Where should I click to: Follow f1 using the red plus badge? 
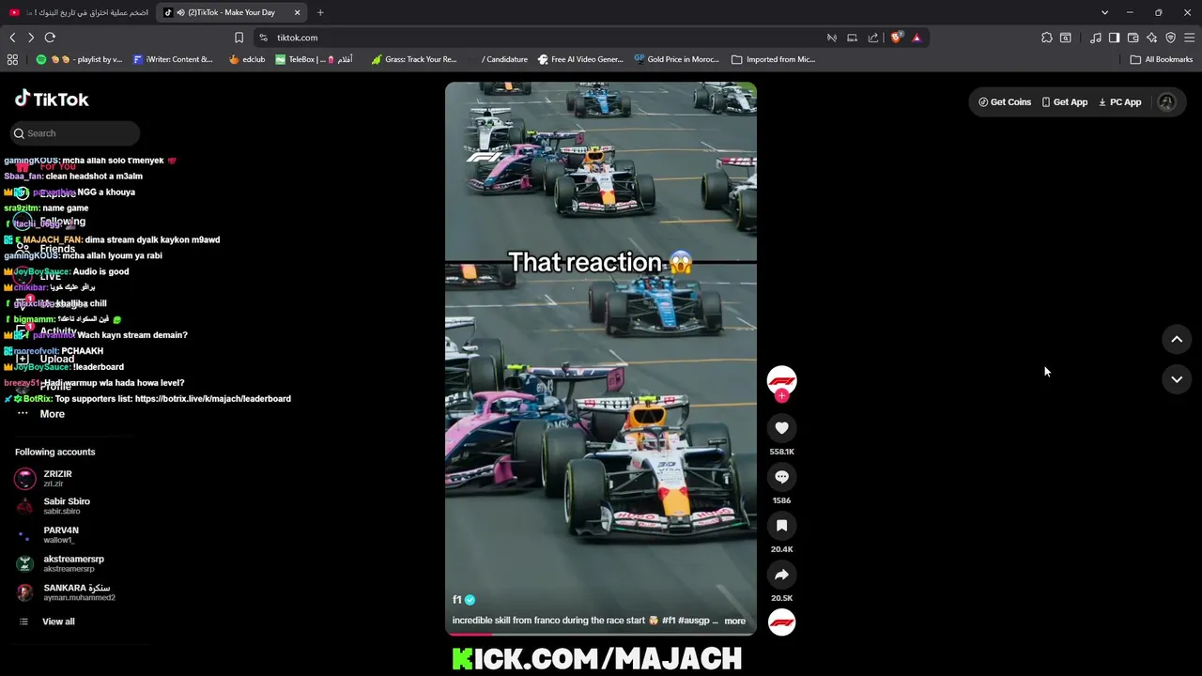(x=781, y=396)
